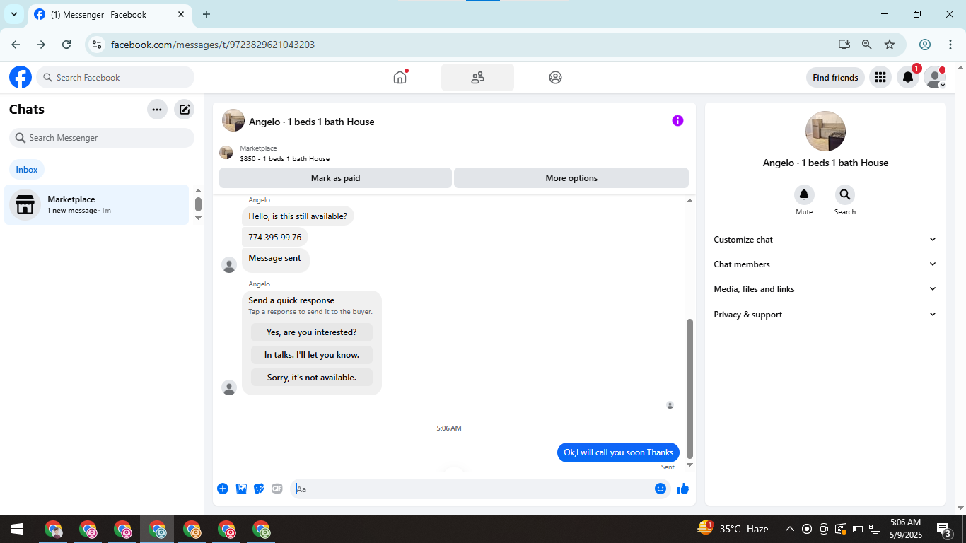Open the Windows Start menu
The image size is (966, 543).
pos(17,529)
